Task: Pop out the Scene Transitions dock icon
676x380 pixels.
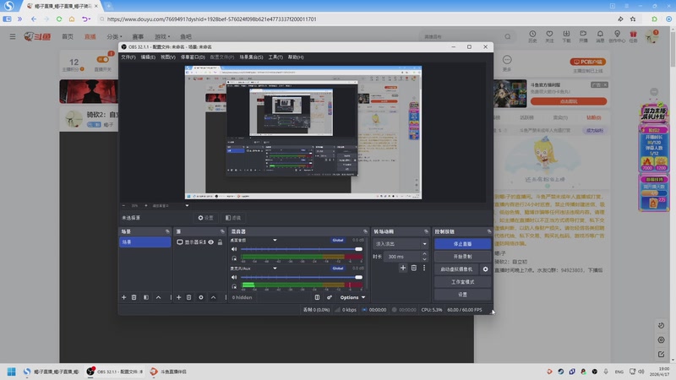Action: click(x=426, y=231)
